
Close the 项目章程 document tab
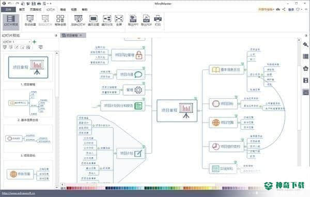point(81,35)
